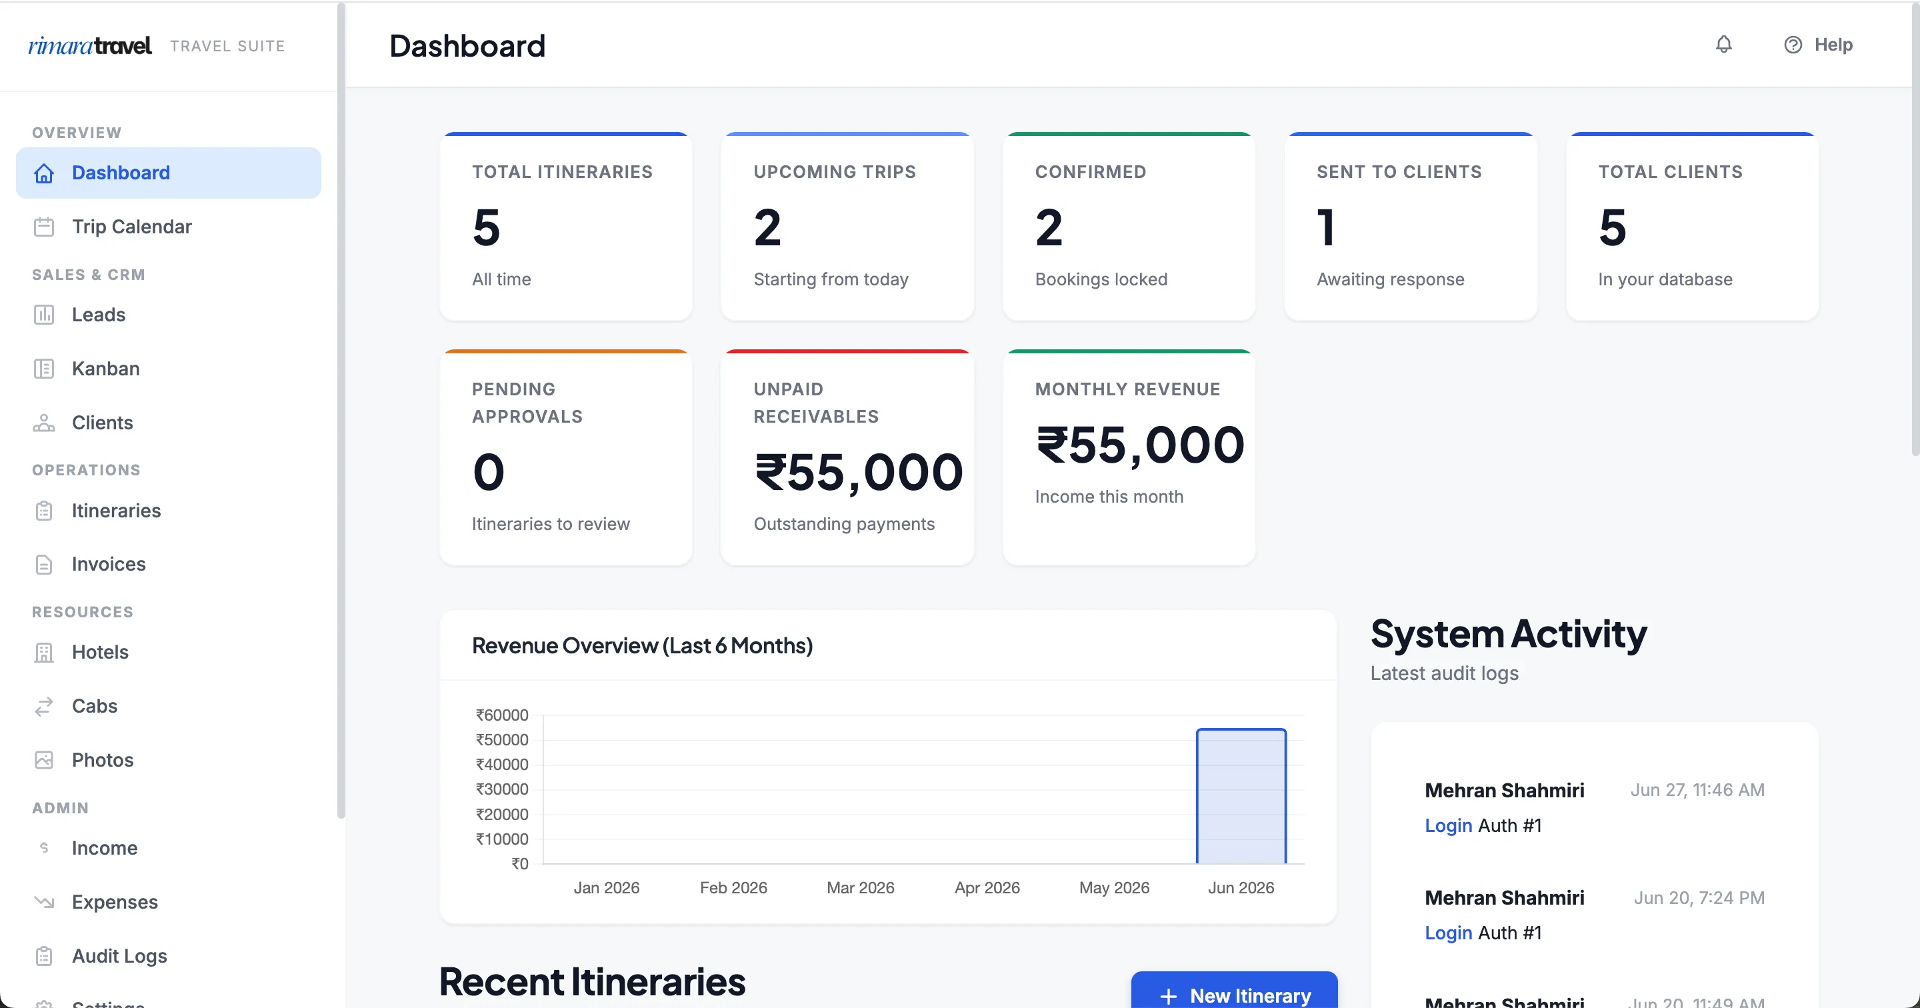Click the Hotels building icon
Viewport: 1920px width, 1008px height.
tap(44, 653)
